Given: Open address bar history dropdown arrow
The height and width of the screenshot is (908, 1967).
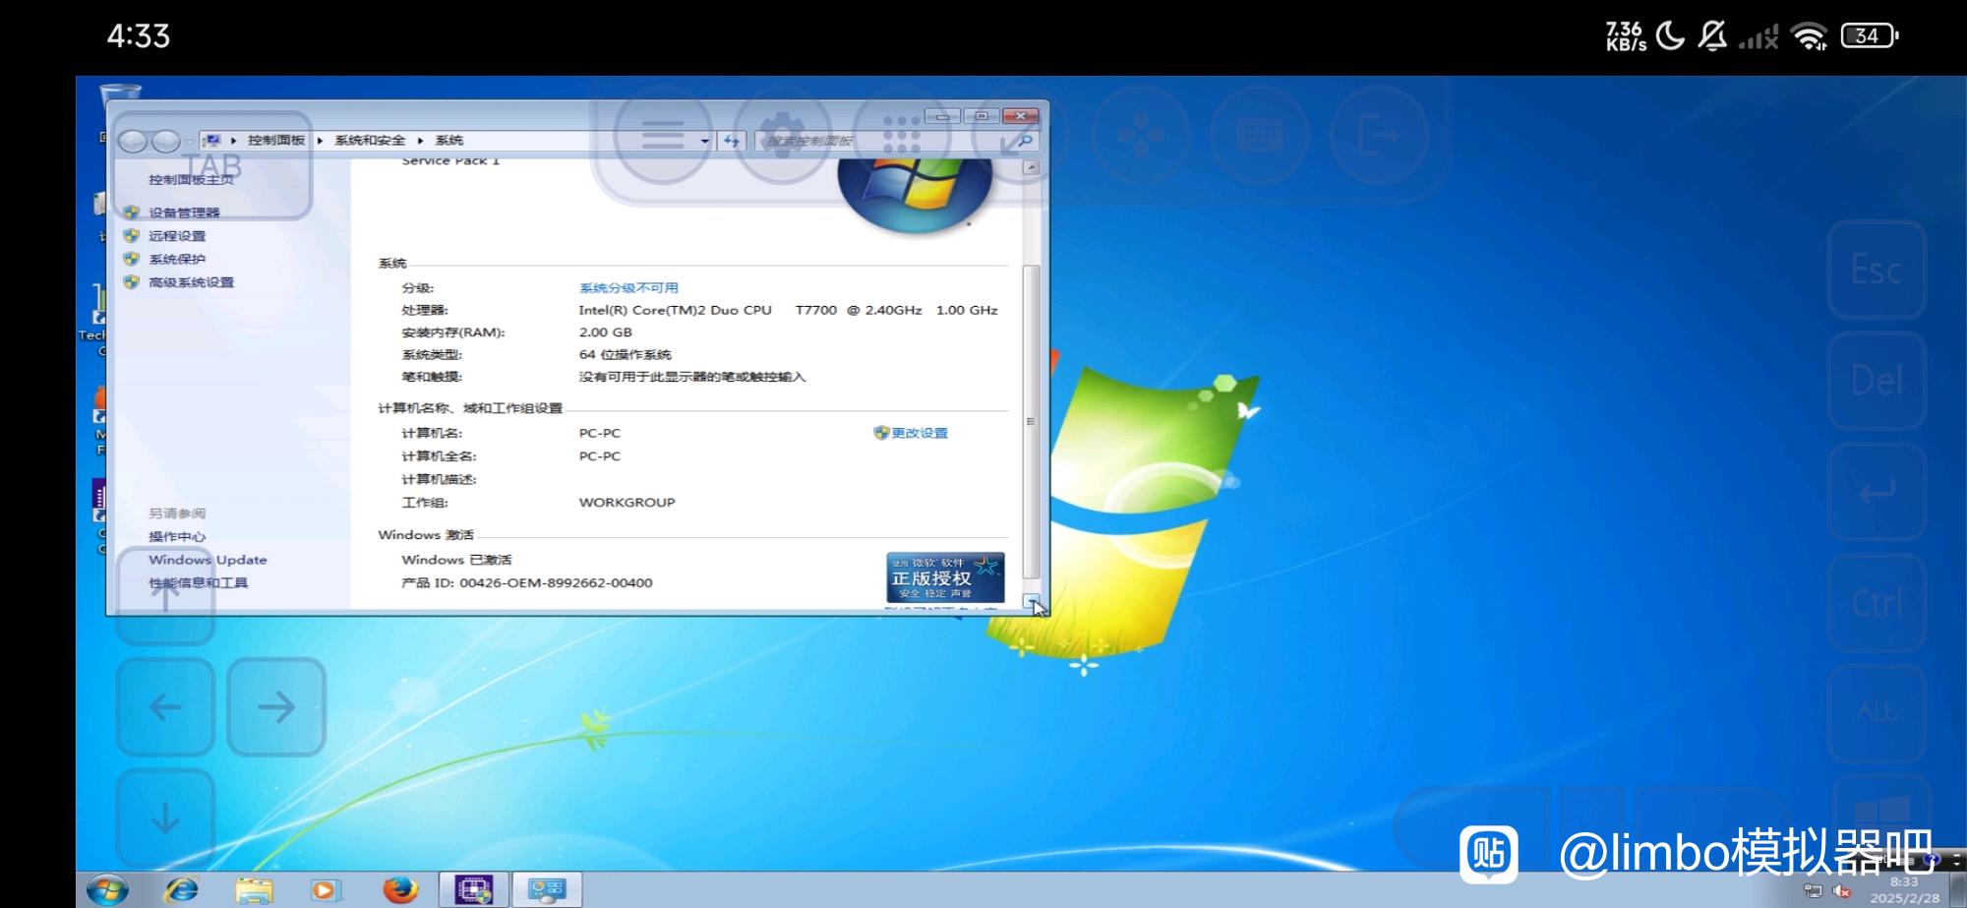Looking at the screenshot, I should pyautogui.click(x=704, y=141).
